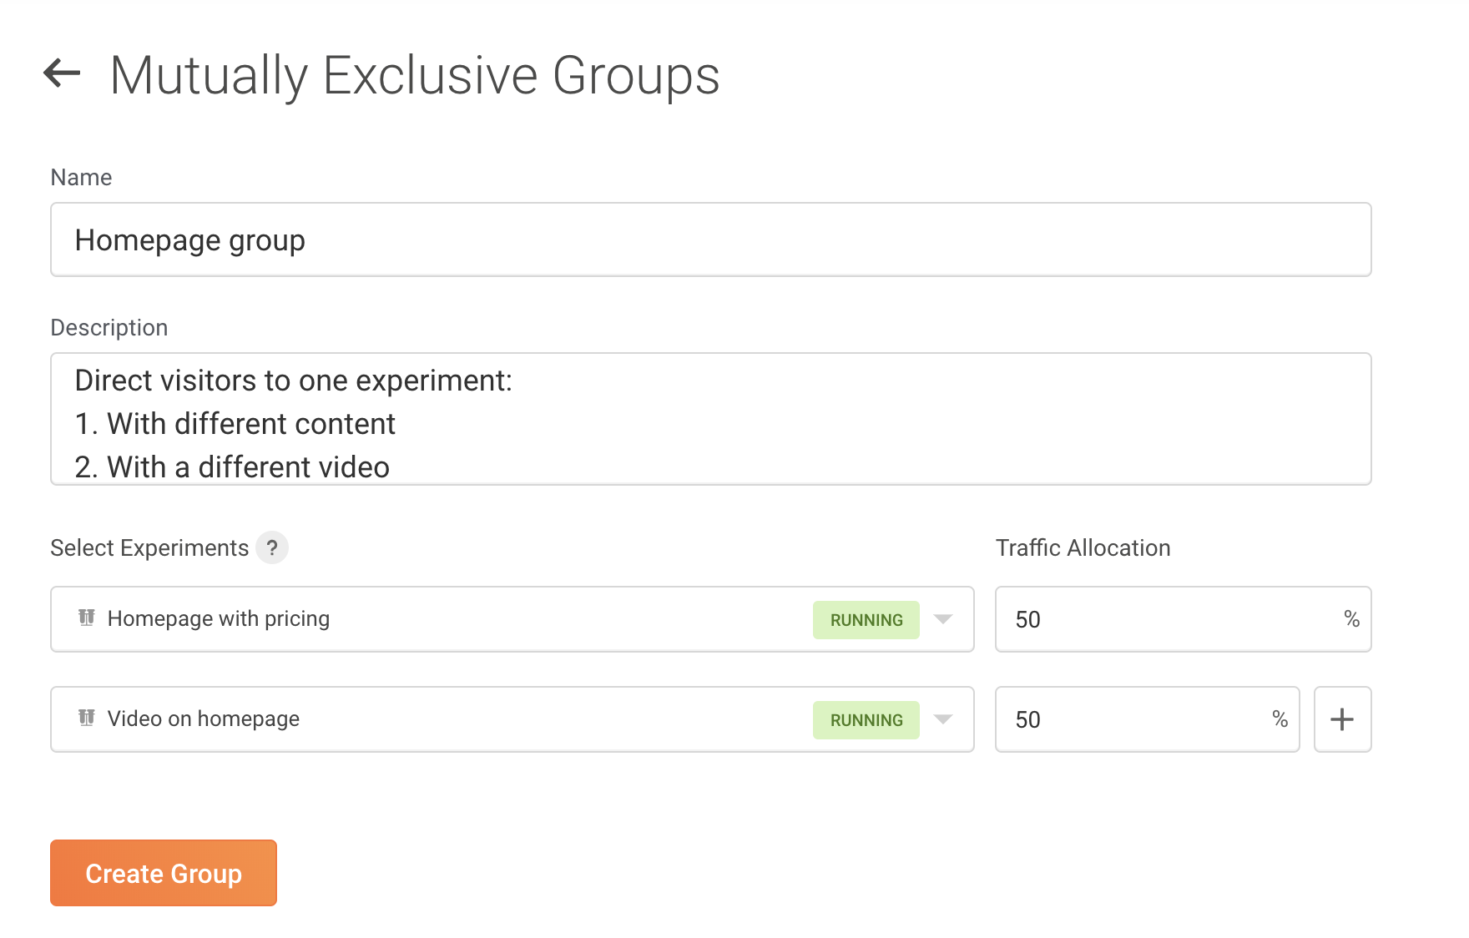Click the RUNNING badge on Homepage with pricing
The image size is (1469, 938).
pyautogui.click(x=866, y=619)
